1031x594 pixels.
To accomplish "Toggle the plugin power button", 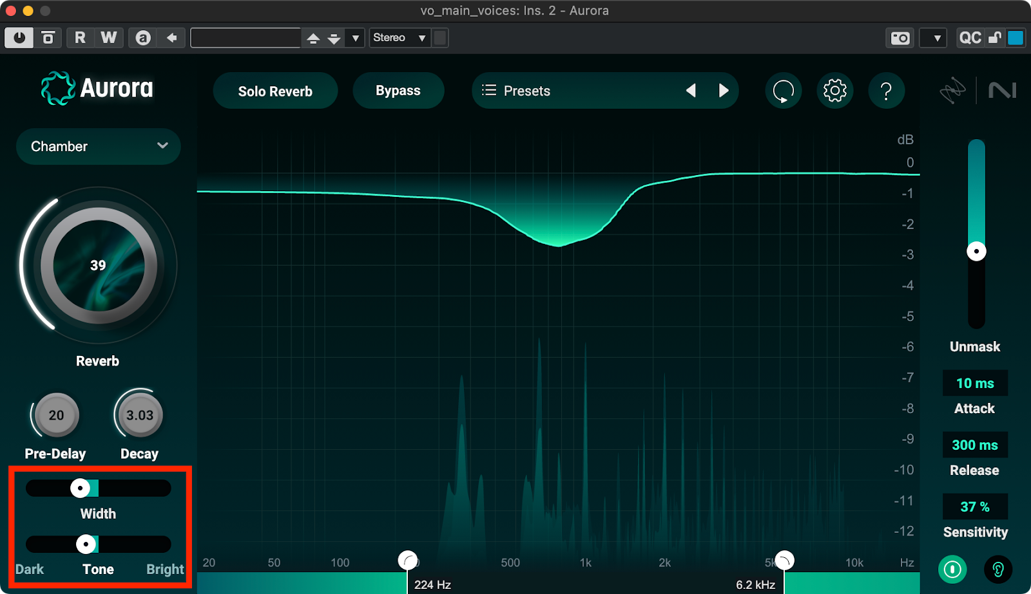I will click(x=19, y=38).
